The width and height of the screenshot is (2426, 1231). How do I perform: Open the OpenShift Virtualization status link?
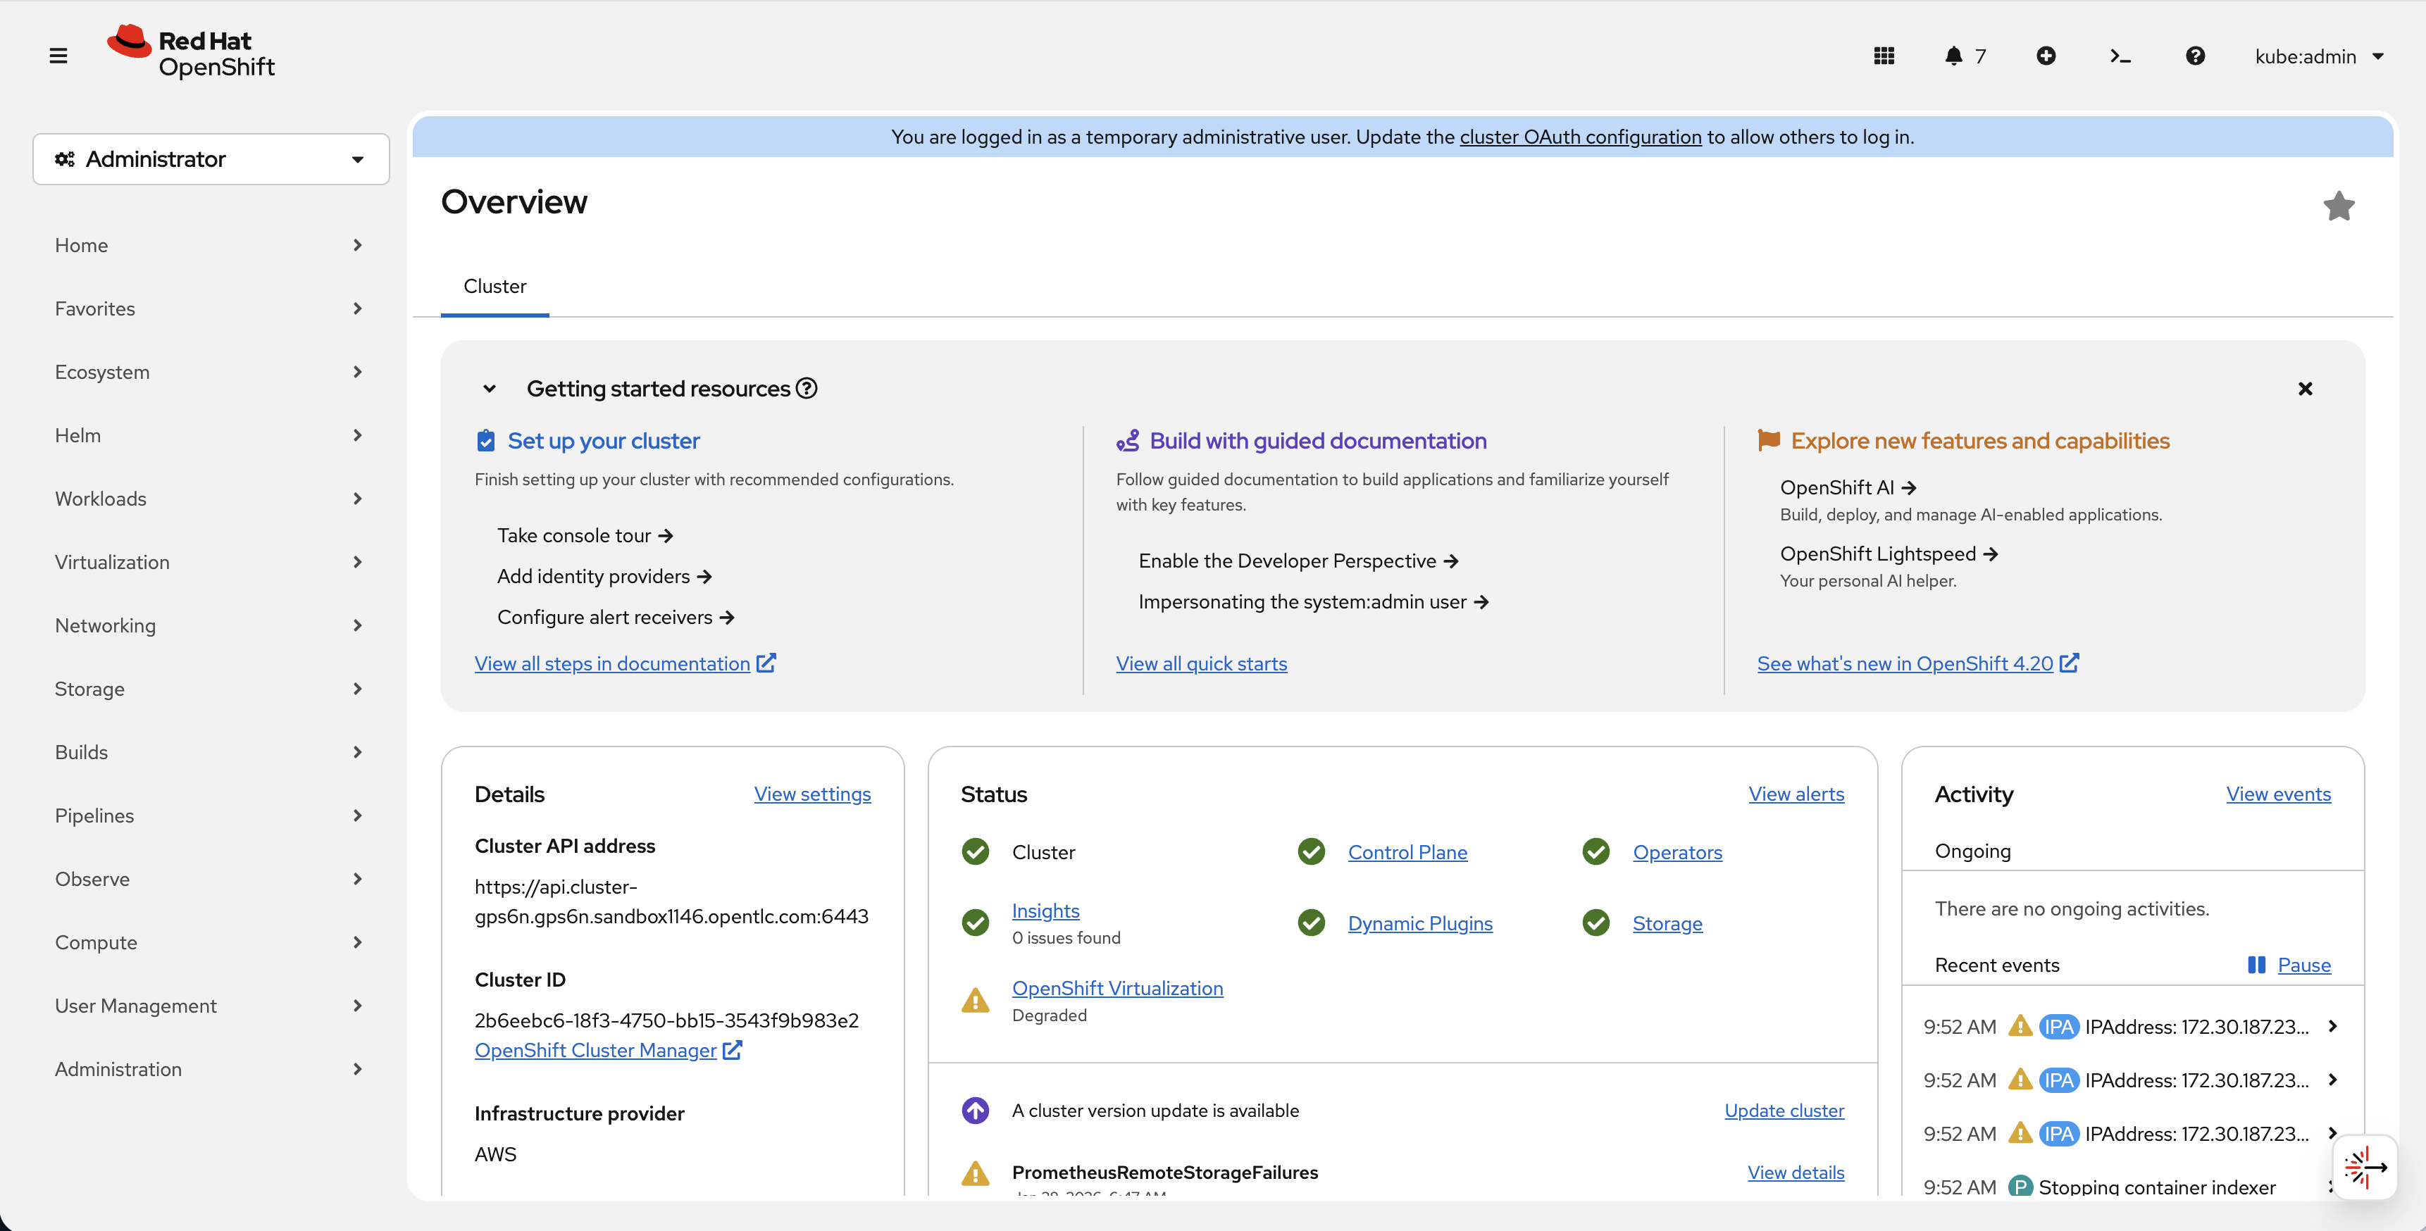click(x=1117, y=988)
